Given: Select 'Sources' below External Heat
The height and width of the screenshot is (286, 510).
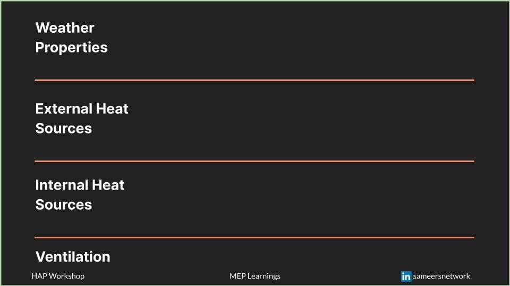Looking at the screenshot, I should (63, 128).
